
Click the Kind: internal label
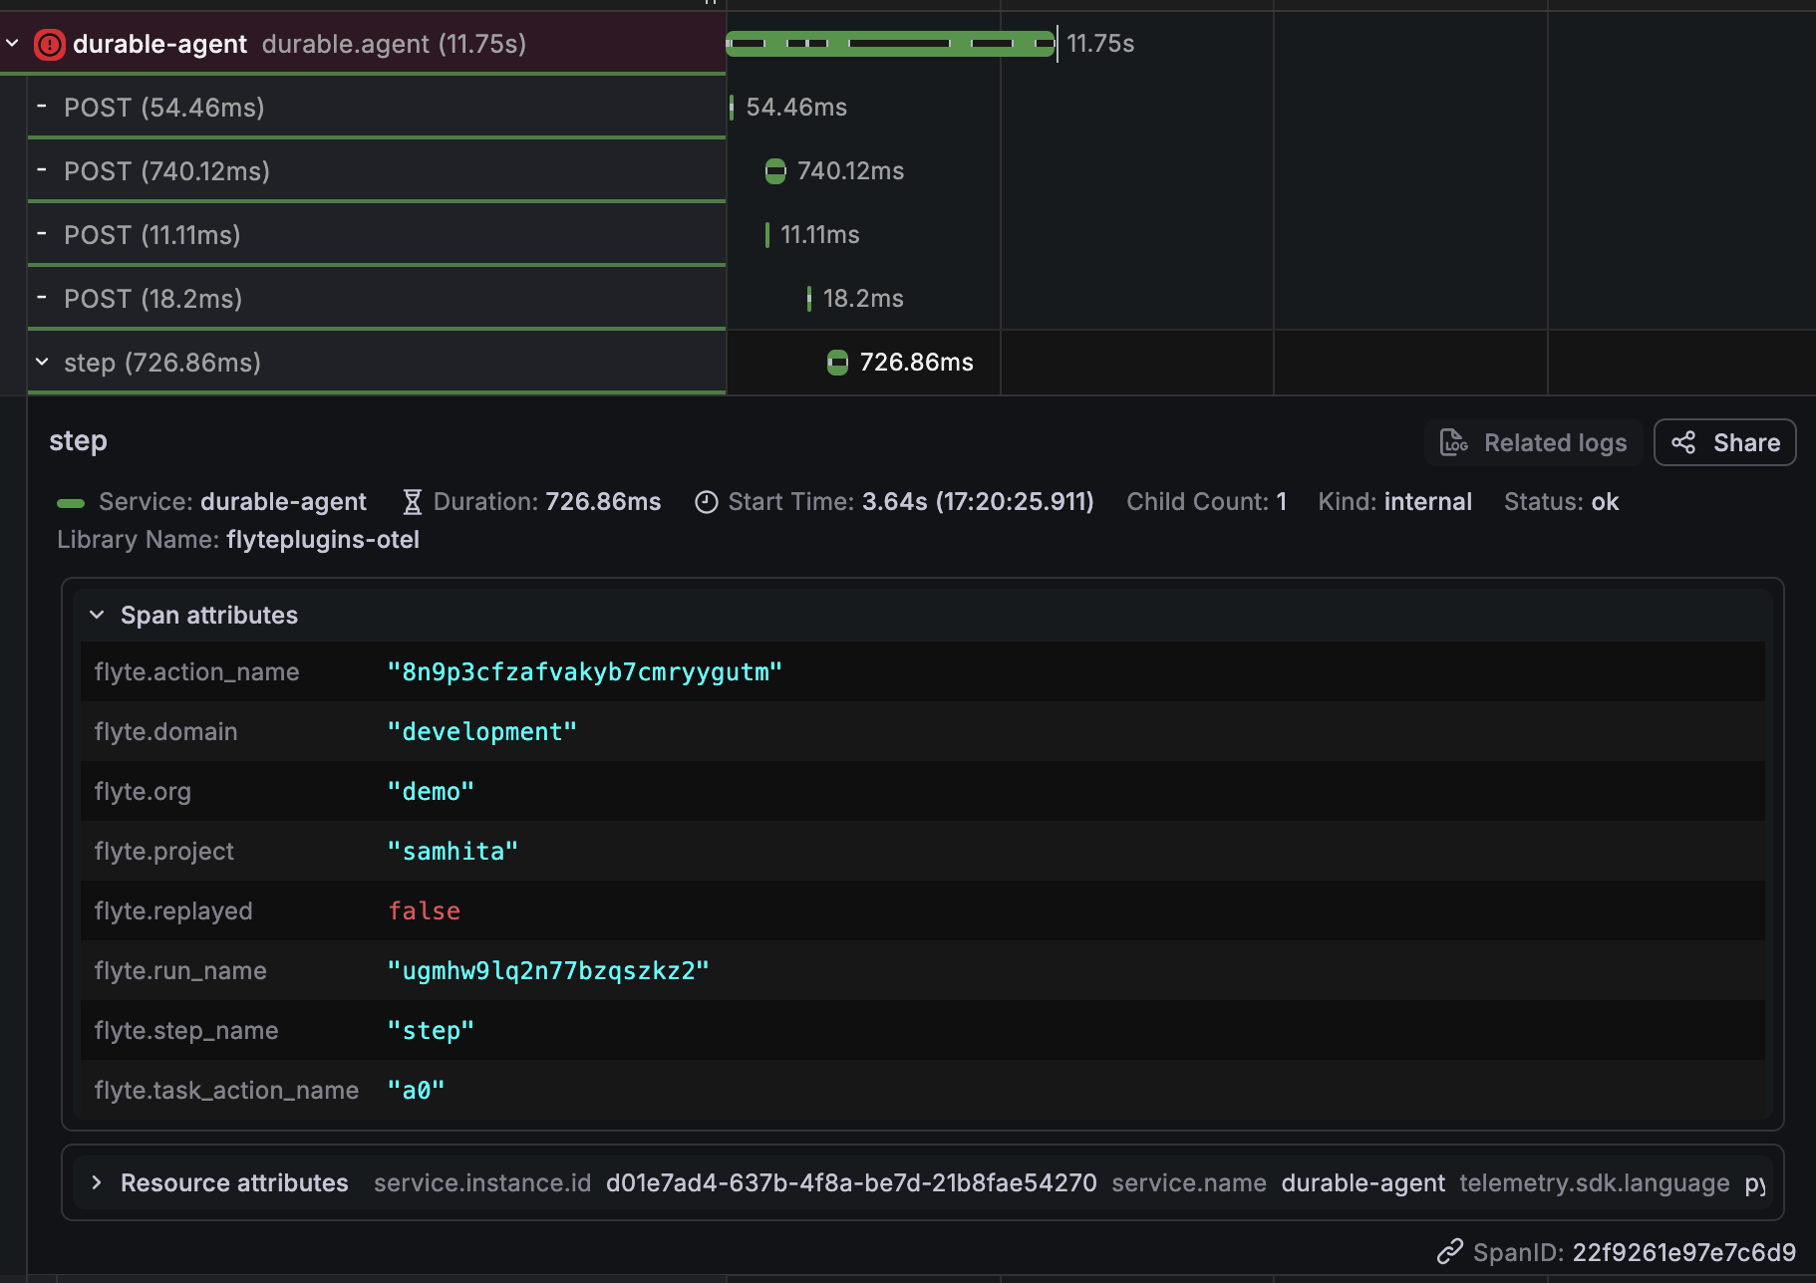click(1394, 502)
